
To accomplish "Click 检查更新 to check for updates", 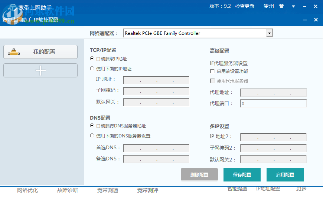I will pyautogui.click(x=245, y=6).
